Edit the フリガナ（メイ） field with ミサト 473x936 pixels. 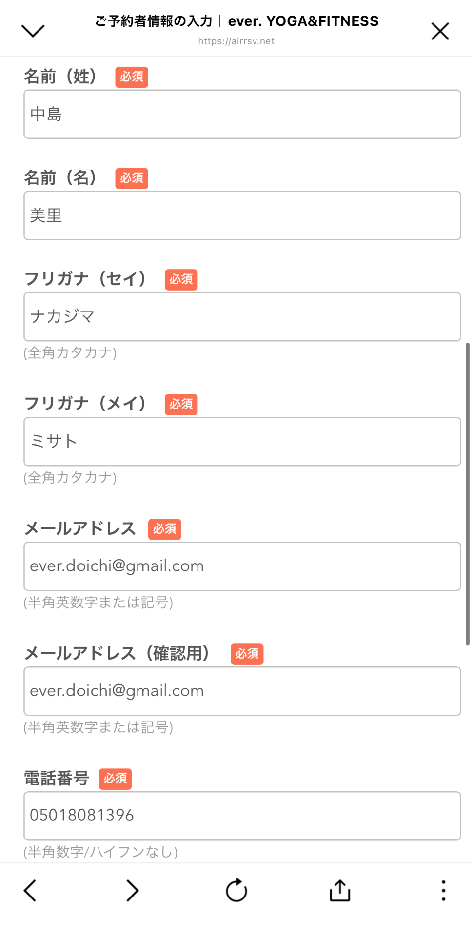click(x=242, y=442)
